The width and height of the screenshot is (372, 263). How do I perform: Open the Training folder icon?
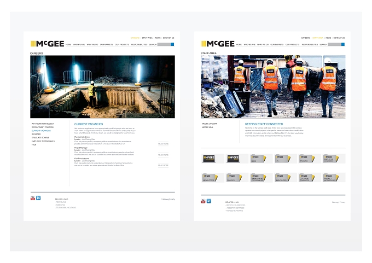tap(307, 159)
